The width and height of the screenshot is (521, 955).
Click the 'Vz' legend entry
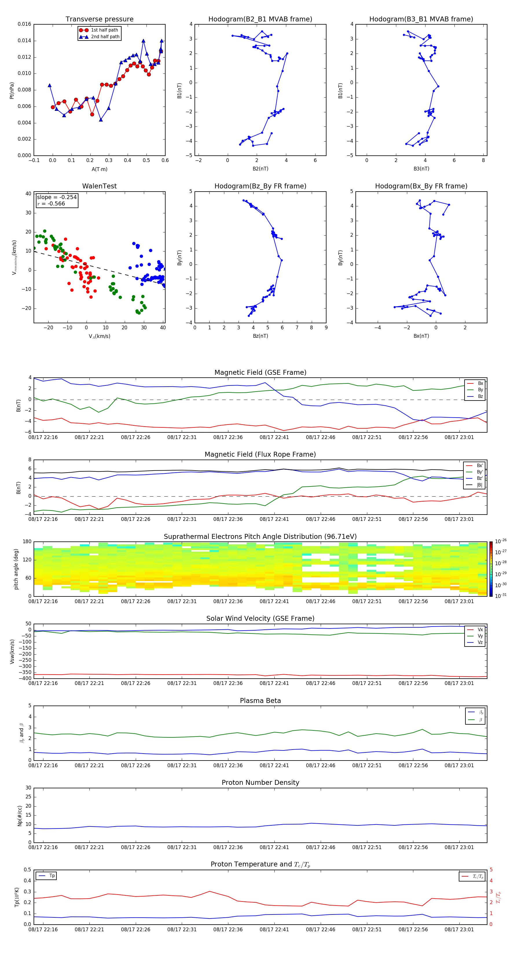click(x=475, y=642)
